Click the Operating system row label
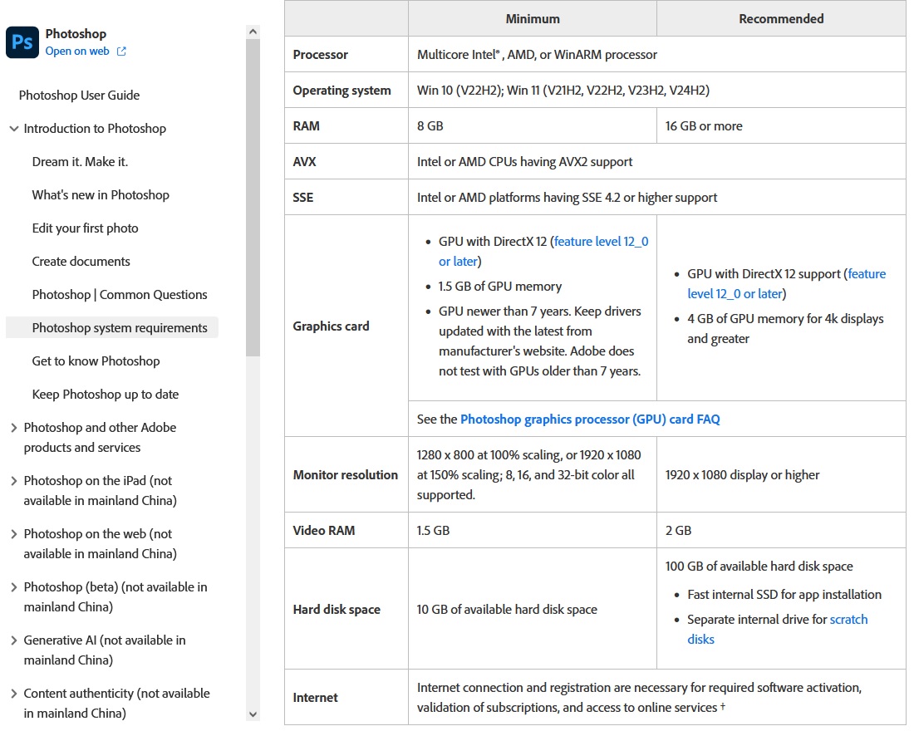914x731 pixels. tap(342, 91)
